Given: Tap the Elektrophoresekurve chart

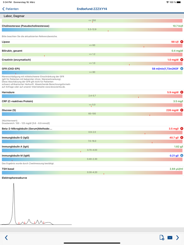Looking at the screenshot, I should pos(36,205).
